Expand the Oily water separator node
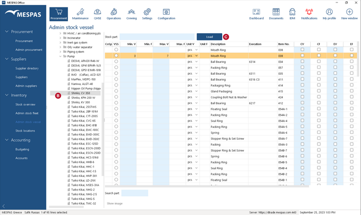Viewport: 361px width, 215px height. coord(60,47)
